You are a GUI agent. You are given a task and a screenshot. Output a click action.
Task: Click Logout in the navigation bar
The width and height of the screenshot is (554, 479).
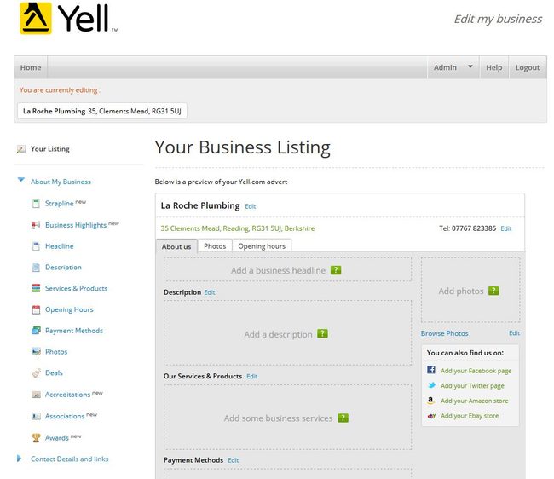528,67
